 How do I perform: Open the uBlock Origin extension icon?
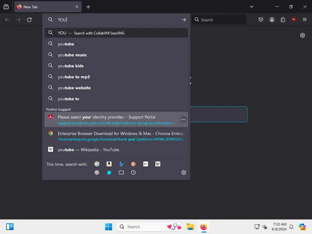(x=294, y=19)
